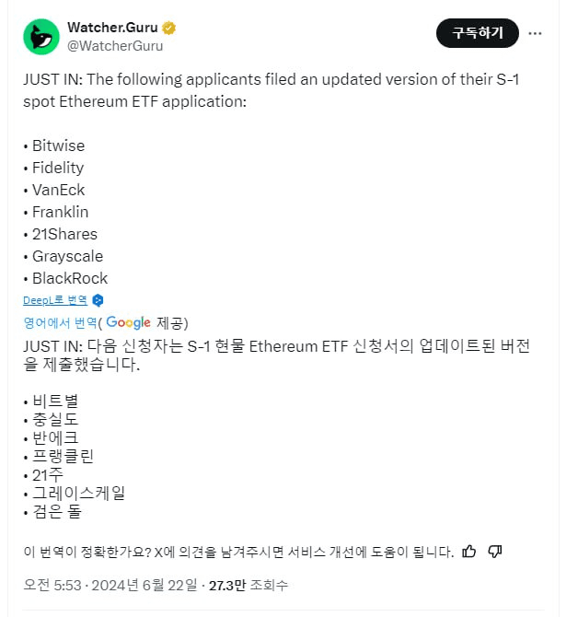Click the Google logo in translation credit
Image resolution: width=578 pixels, height=617 pixels.
pyautogui.click(x=128, y=322)
